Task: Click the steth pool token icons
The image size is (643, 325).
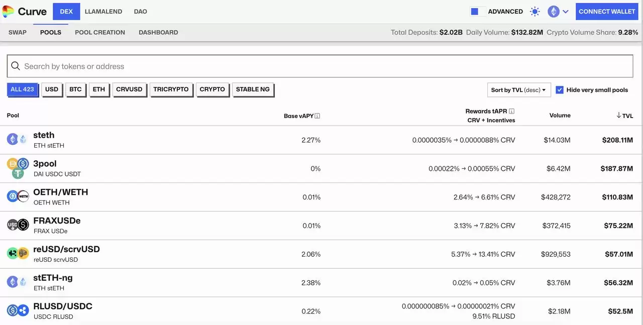Action: (17, 140)
